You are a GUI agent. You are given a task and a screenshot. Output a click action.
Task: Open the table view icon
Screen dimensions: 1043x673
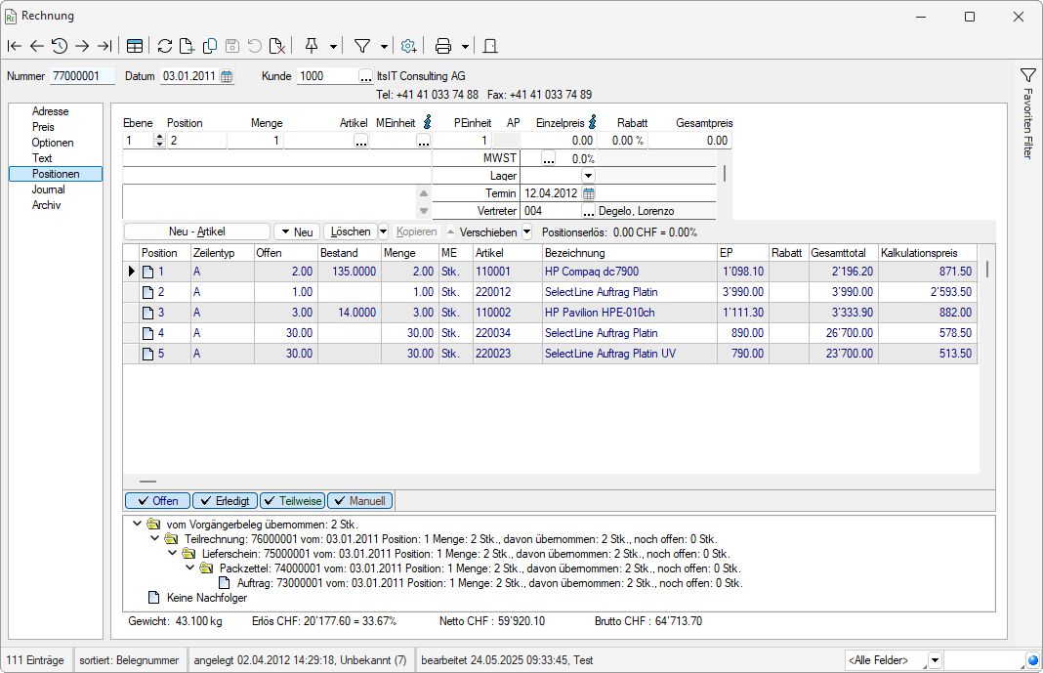135,46
